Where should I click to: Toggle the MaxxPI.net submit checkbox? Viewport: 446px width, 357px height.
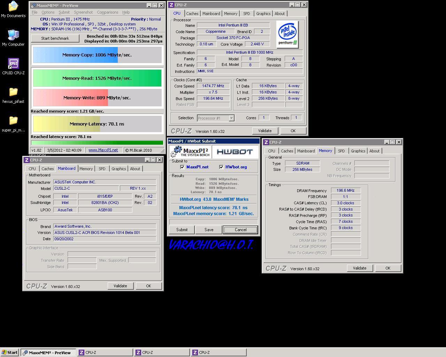pos(182,167)
